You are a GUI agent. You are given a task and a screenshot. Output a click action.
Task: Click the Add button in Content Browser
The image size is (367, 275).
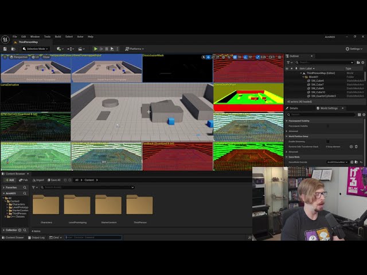[x=9, y=180]
